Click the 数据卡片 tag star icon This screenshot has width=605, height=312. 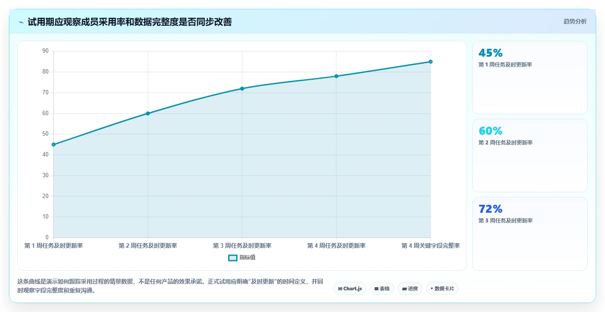pyautogui.click(x=432, y=289)
